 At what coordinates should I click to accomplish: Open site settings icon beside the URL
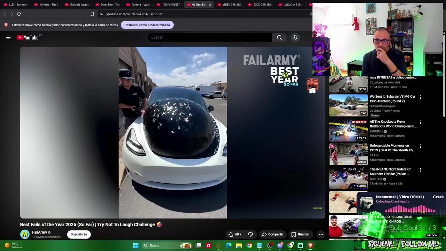[101, 14]
